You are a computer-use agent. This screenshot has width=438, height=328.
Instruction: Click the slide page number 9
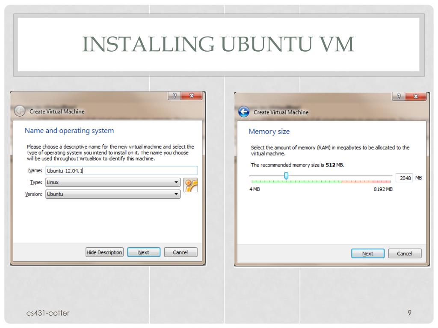[x=409, y=313]
